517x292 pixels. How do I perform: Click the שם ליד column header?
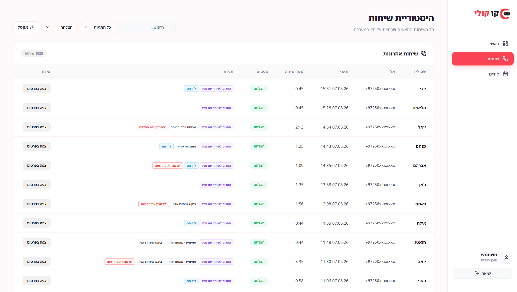420,71
